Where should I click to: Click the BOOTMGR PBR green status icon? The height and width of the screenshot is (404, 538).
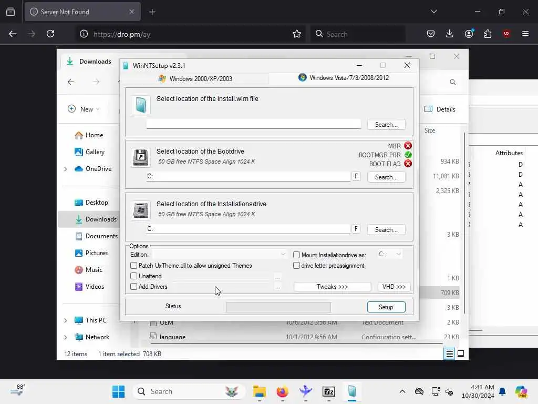click(408, 155)
